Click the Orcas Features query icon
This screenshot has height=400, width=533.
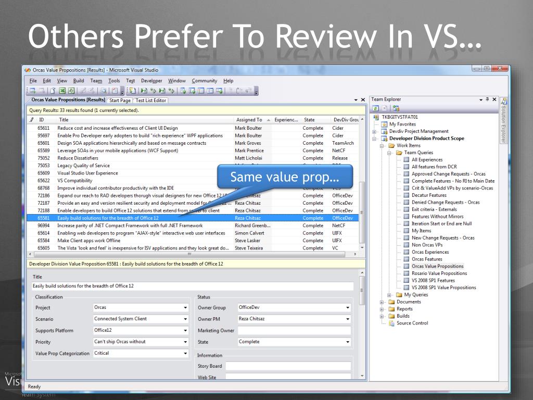pyautogui.click(x=406, y=259)
